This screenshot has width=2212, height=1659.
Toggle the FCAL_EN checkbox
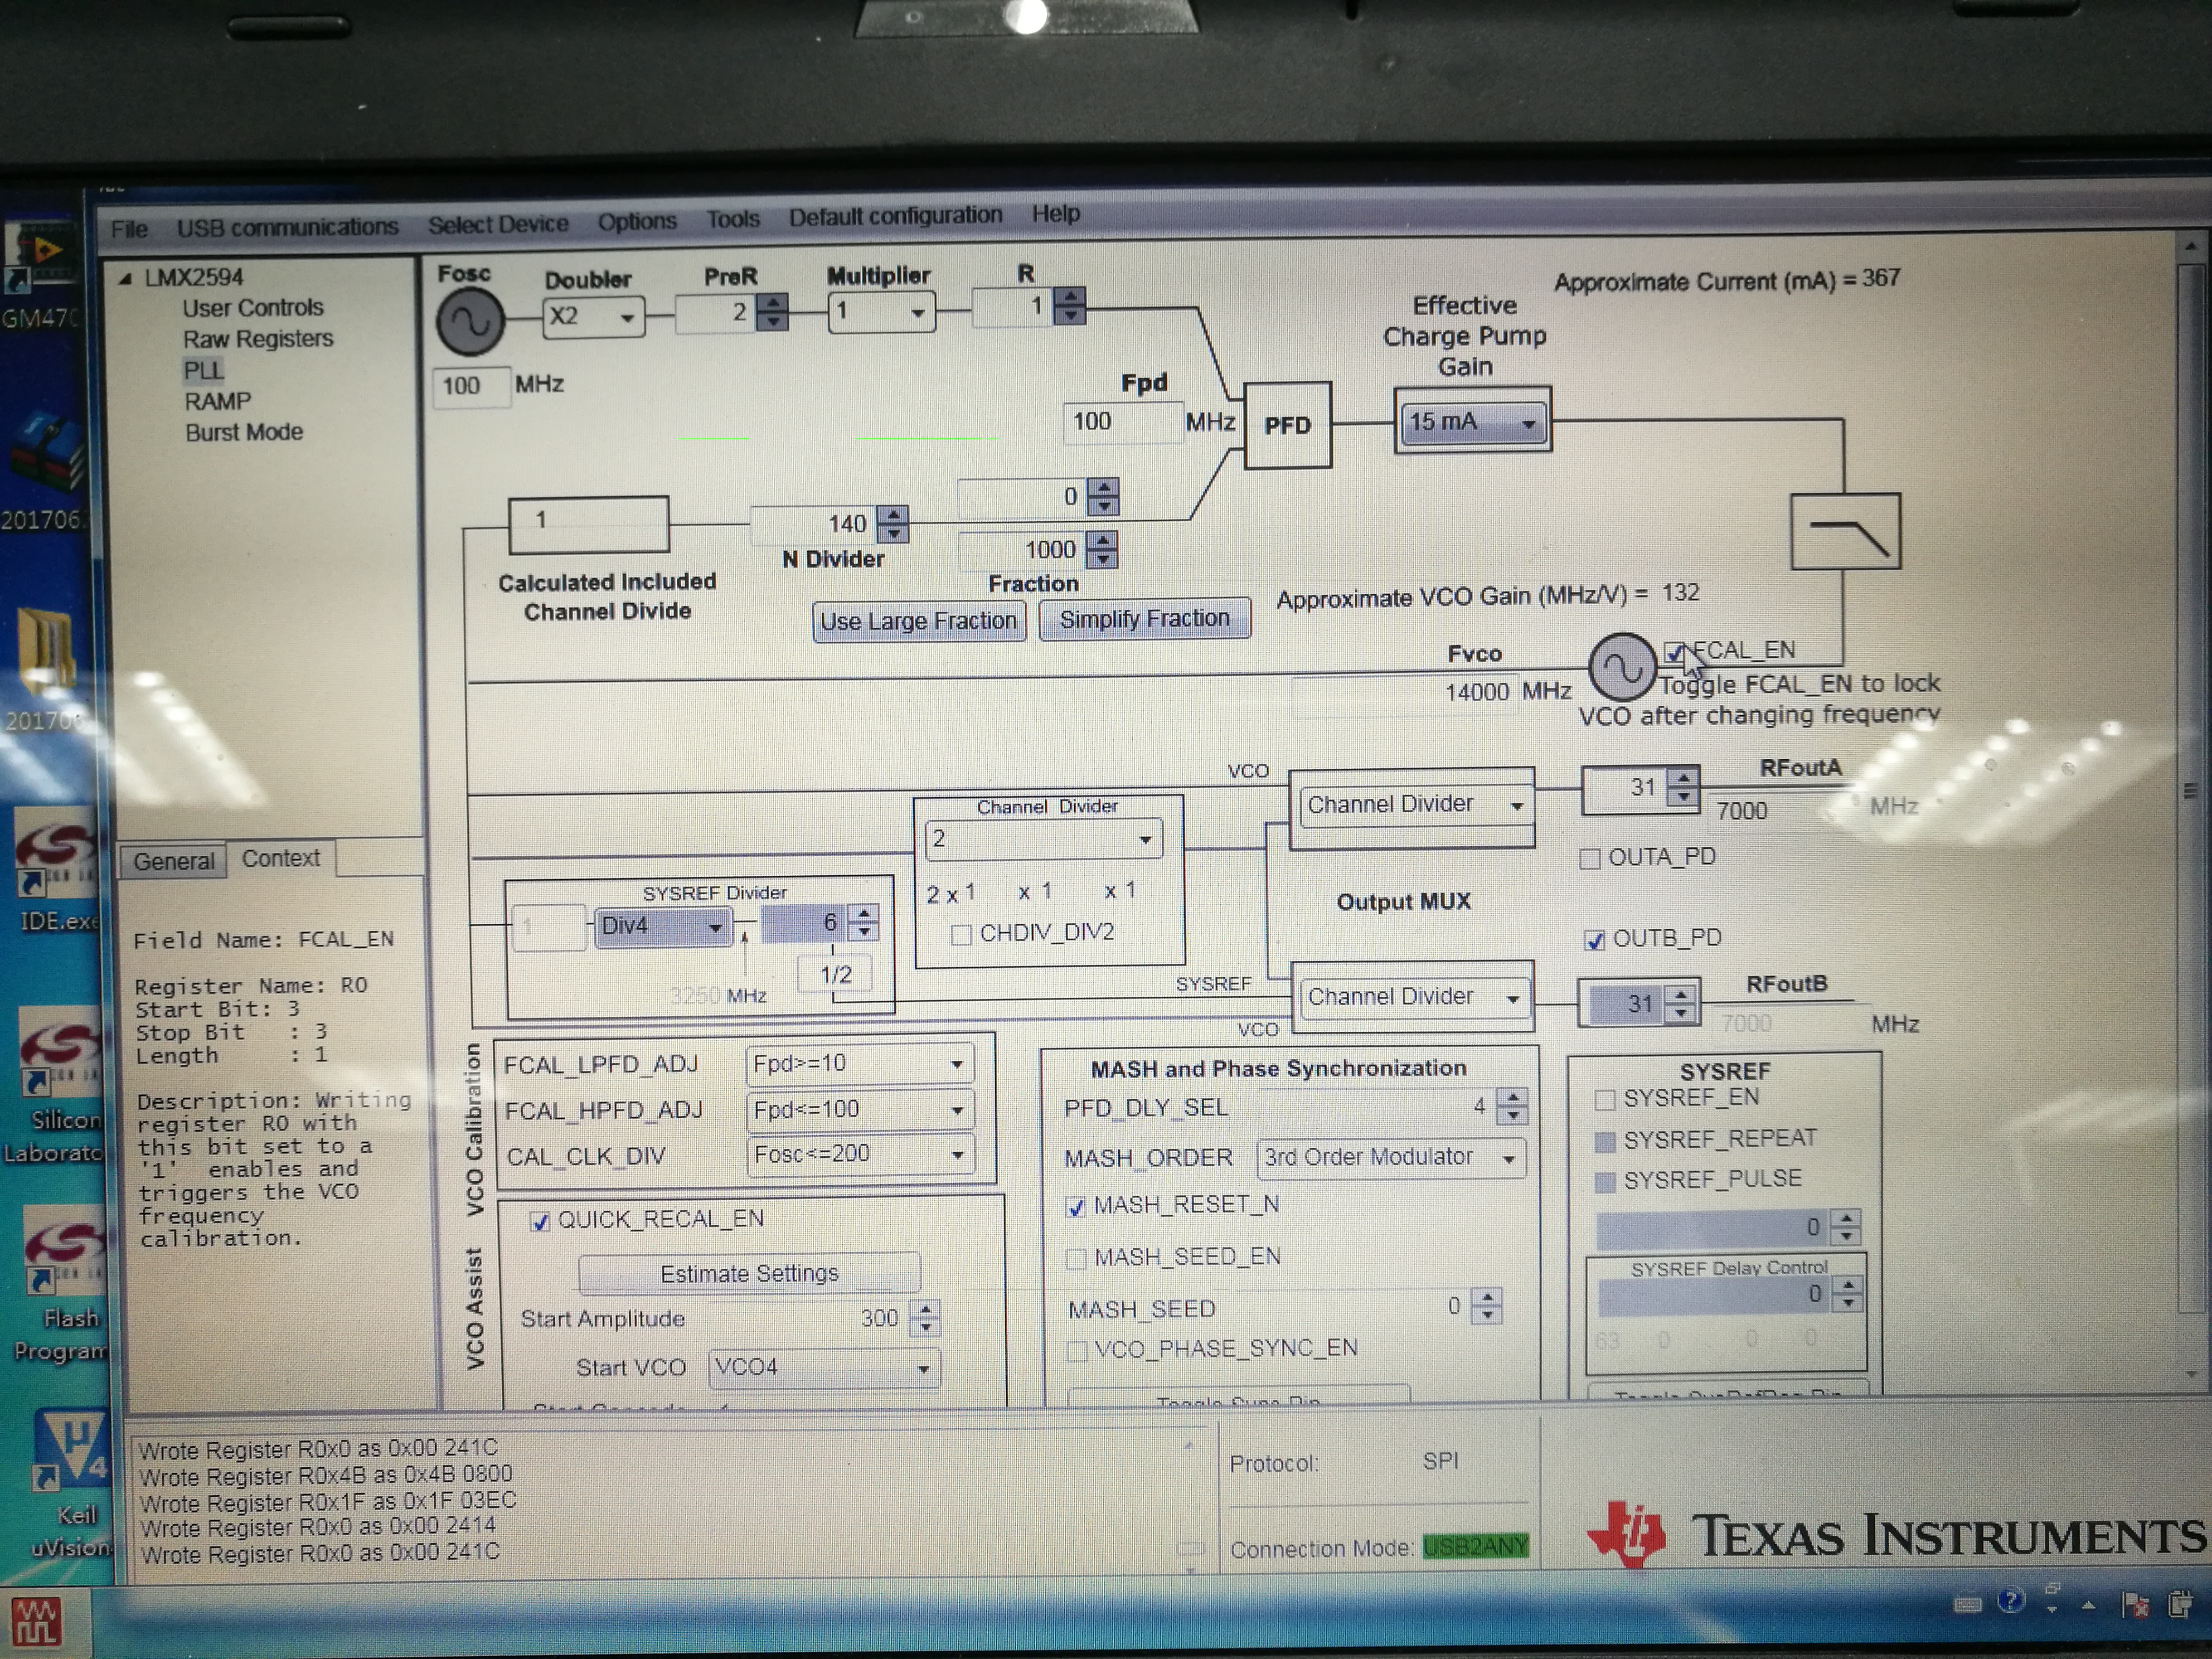(1675, 653)
